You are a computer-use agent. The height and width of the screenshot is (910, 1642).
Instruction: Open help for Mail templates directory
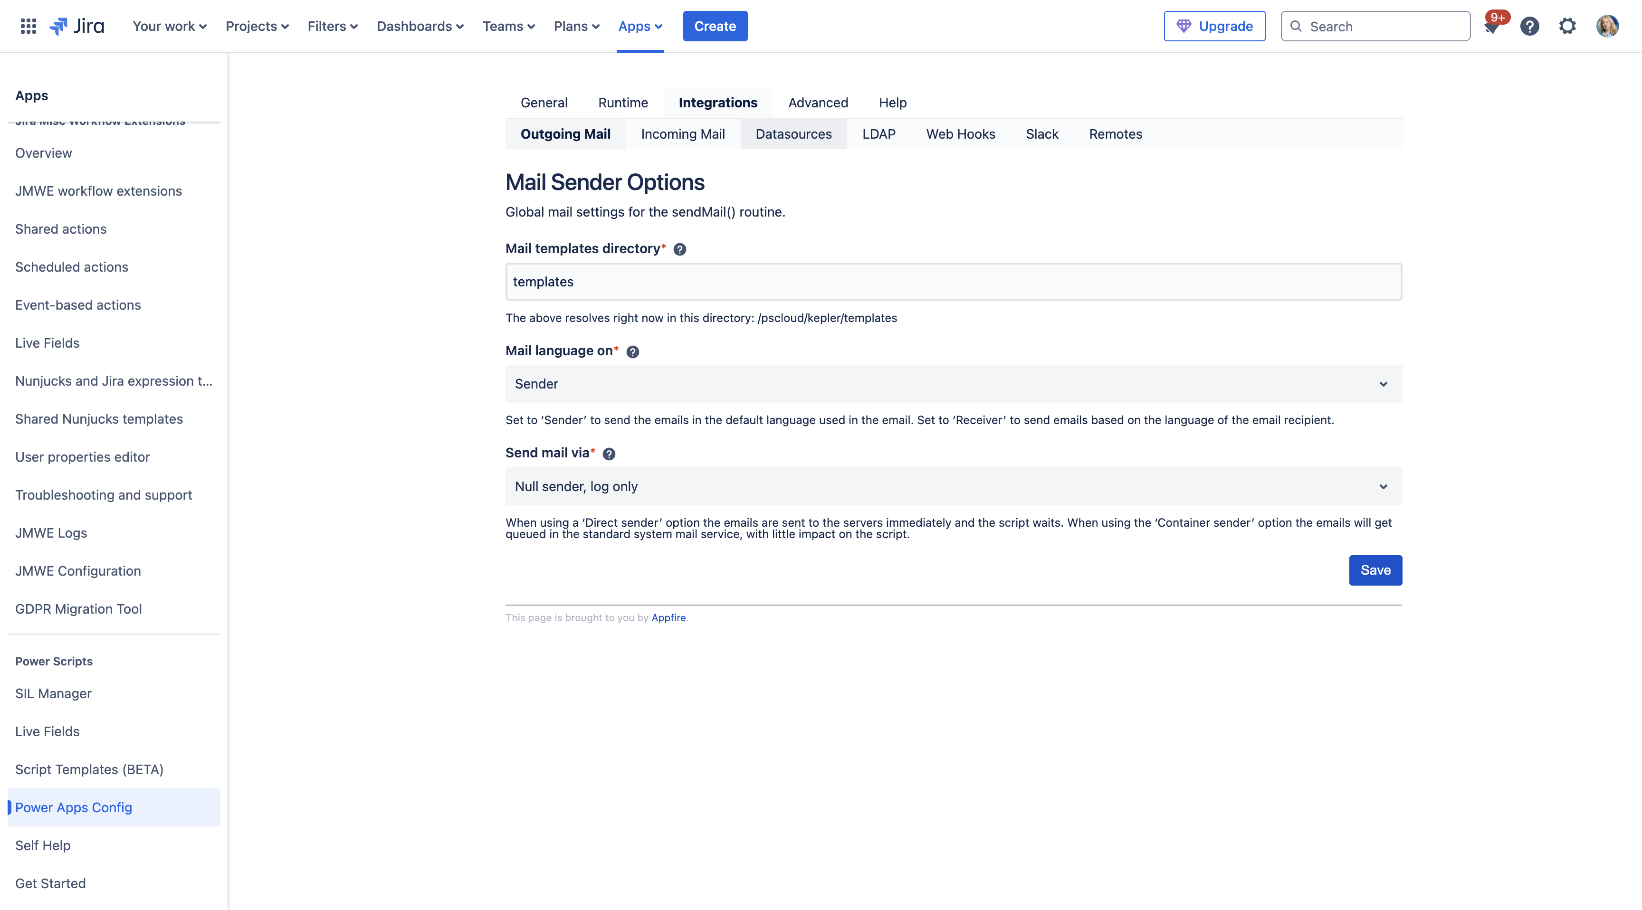(679, 249)
